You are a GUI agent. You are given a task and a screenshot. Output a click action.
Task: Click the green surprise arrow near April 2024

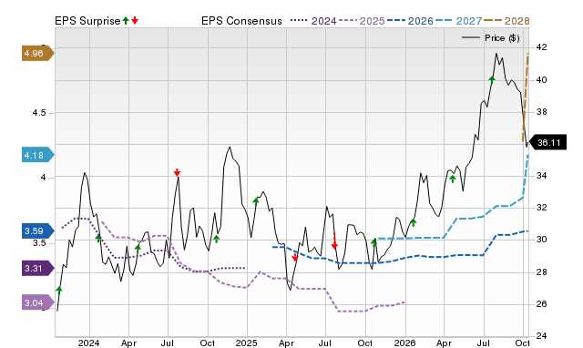pos(138,249)
